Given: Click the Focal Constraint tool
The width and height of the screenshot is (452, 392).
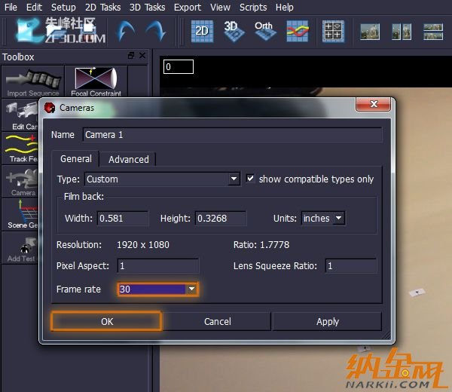Looking at the screenshot, I should [95, 81].
